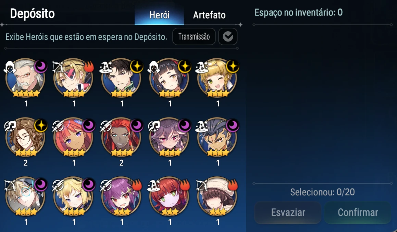
Task: Switch to the Artefato tab
Action: [209, 15]
